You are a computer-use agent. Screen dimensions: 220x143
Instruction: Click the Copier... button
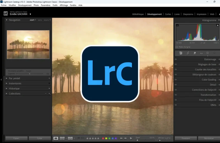16,138
